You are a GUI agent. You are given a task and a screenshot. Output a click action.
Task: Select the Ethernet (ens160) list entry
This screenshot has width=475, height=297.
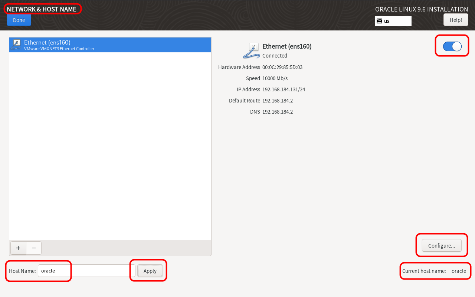(110, 45)
